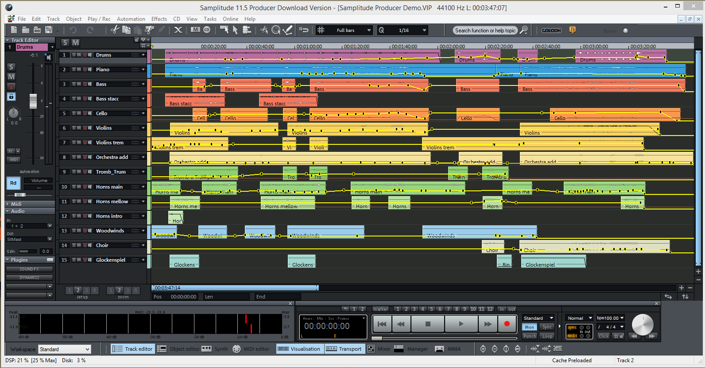705x368 pixels.
Task: Toggle the Sync button in transport
Action: (547, 327)
